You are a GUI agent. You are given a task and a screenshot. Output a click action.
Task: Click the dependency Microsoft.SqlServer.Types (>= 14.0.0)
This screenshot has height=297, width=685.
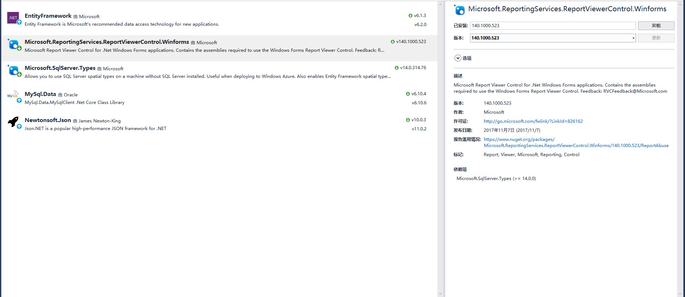(496, 179)
